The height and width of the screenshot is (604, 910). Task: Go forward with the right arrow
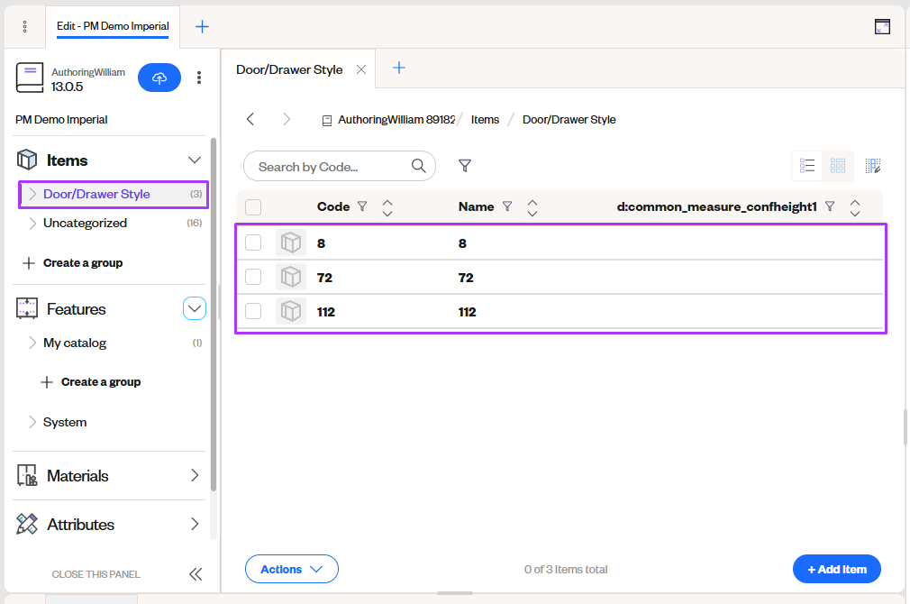click(x=287, y=120)
